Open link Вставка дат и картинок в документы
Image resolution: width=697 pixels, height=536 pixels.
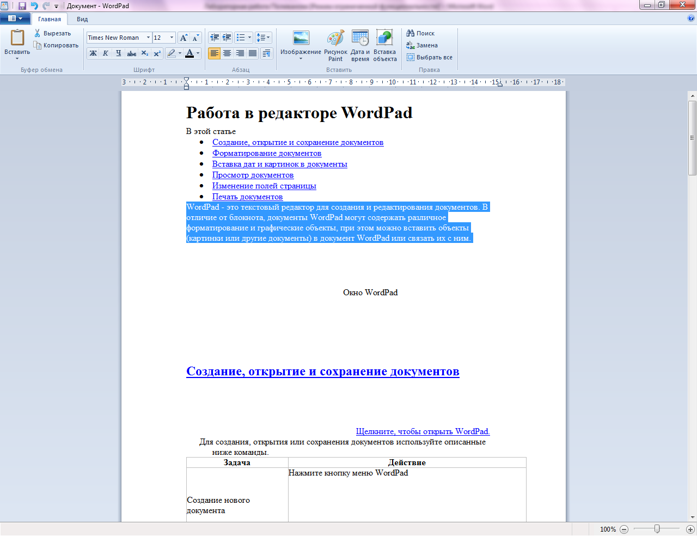coord(280,164)
